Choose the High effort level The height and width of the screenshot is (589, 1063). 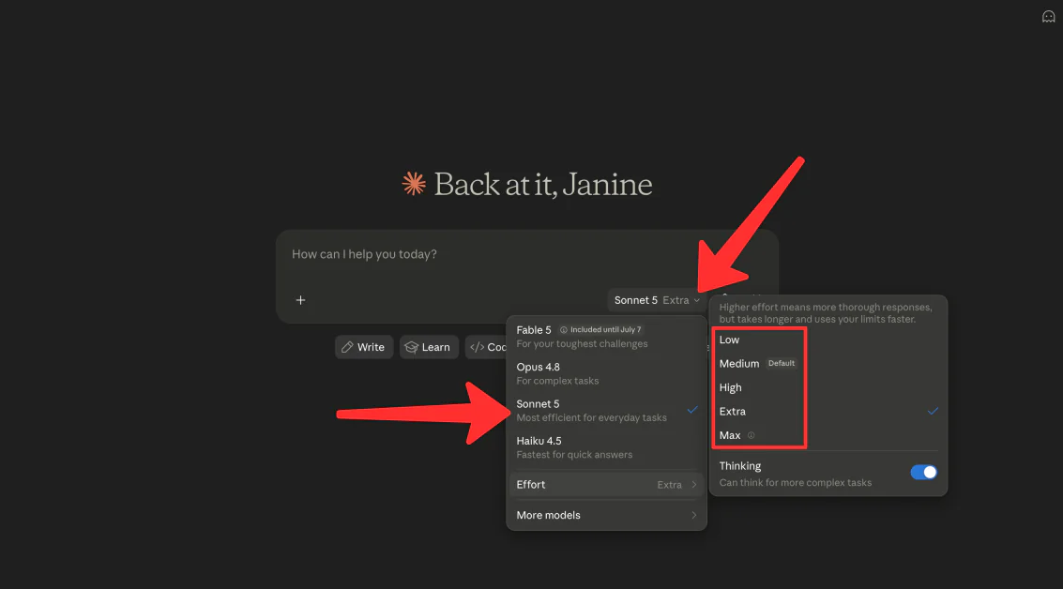click(x=828, y=387)
